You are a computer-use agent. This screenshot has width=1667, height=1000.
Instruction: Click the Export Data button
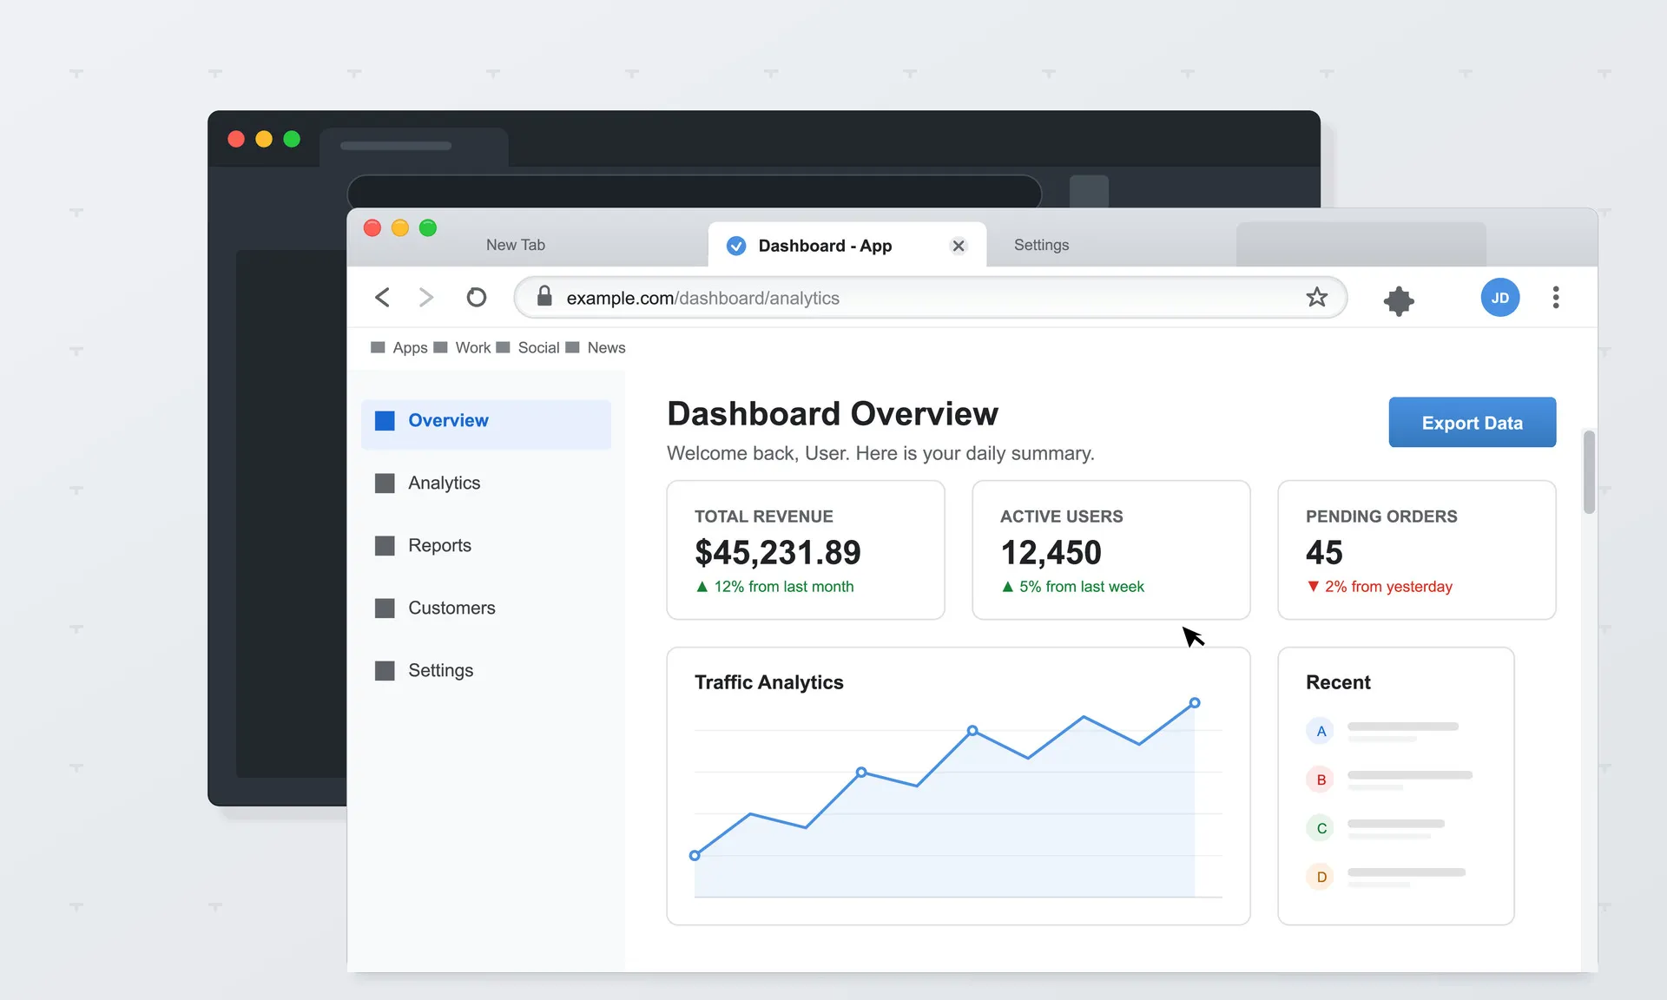tap(1472, 423)
